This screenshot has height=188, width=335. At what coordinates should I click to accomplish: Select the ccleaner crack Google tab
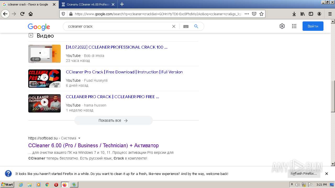29,4
